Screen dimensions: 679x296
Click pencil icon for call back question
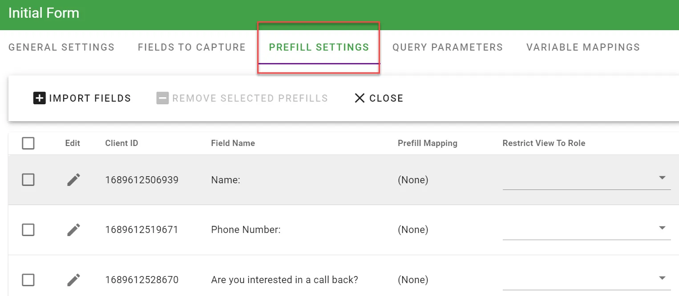click(x=73, y=280)
